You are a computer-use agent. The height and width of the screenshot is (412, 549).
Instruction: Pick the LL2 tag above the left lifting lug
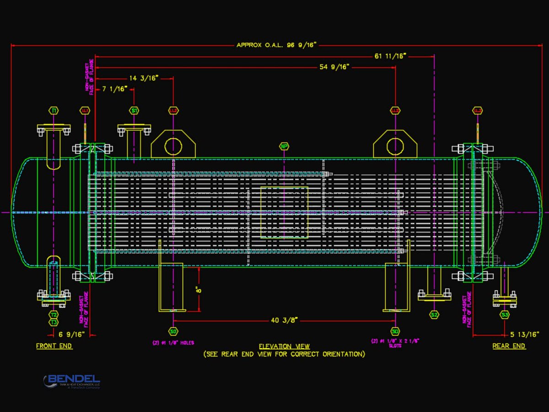(173, 111)
